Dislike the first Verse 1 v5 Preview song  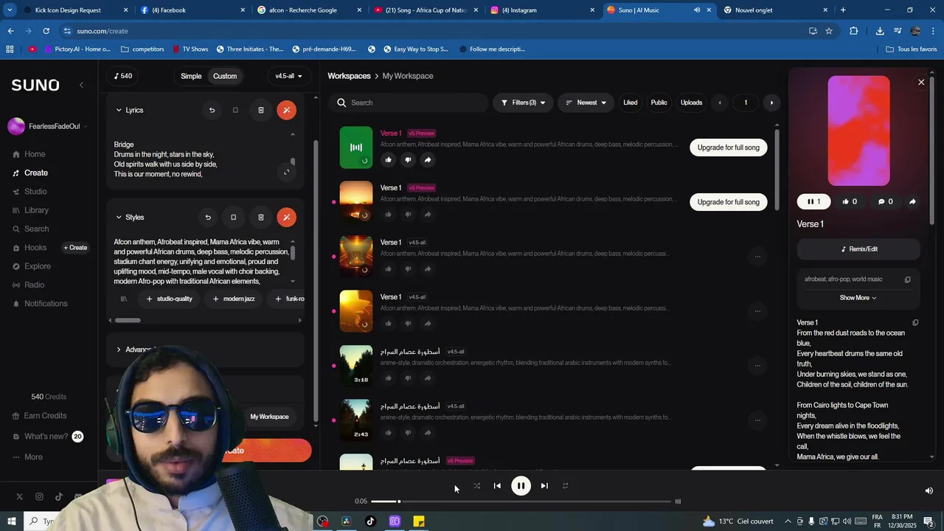pos(408,160)
